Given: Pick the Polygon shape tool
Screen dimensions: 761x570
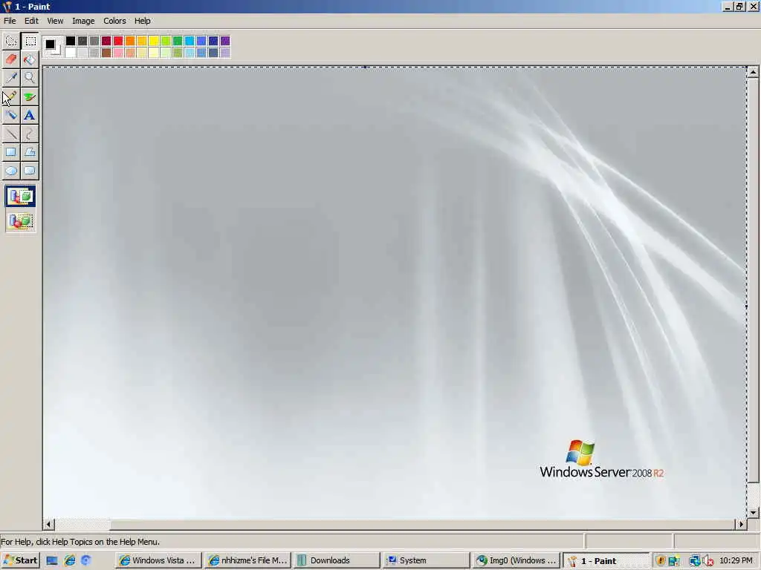Looking at the screenshot, I should 30,152.
